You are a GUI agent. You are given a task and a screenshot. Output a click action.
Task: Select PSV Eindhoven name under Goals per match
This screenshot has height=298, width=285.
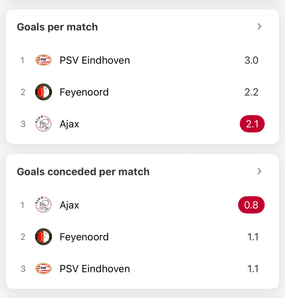[95, 60]
